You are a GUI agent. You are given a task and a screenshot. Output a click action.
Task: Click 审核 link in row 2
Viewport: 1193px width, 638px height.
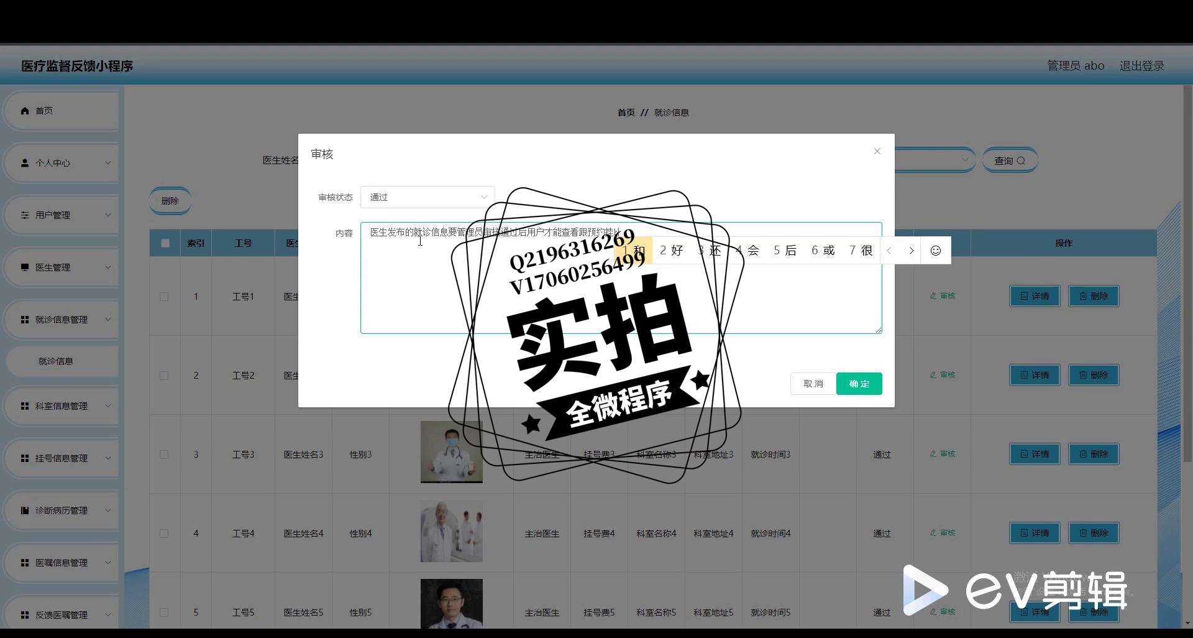(943, 375)
